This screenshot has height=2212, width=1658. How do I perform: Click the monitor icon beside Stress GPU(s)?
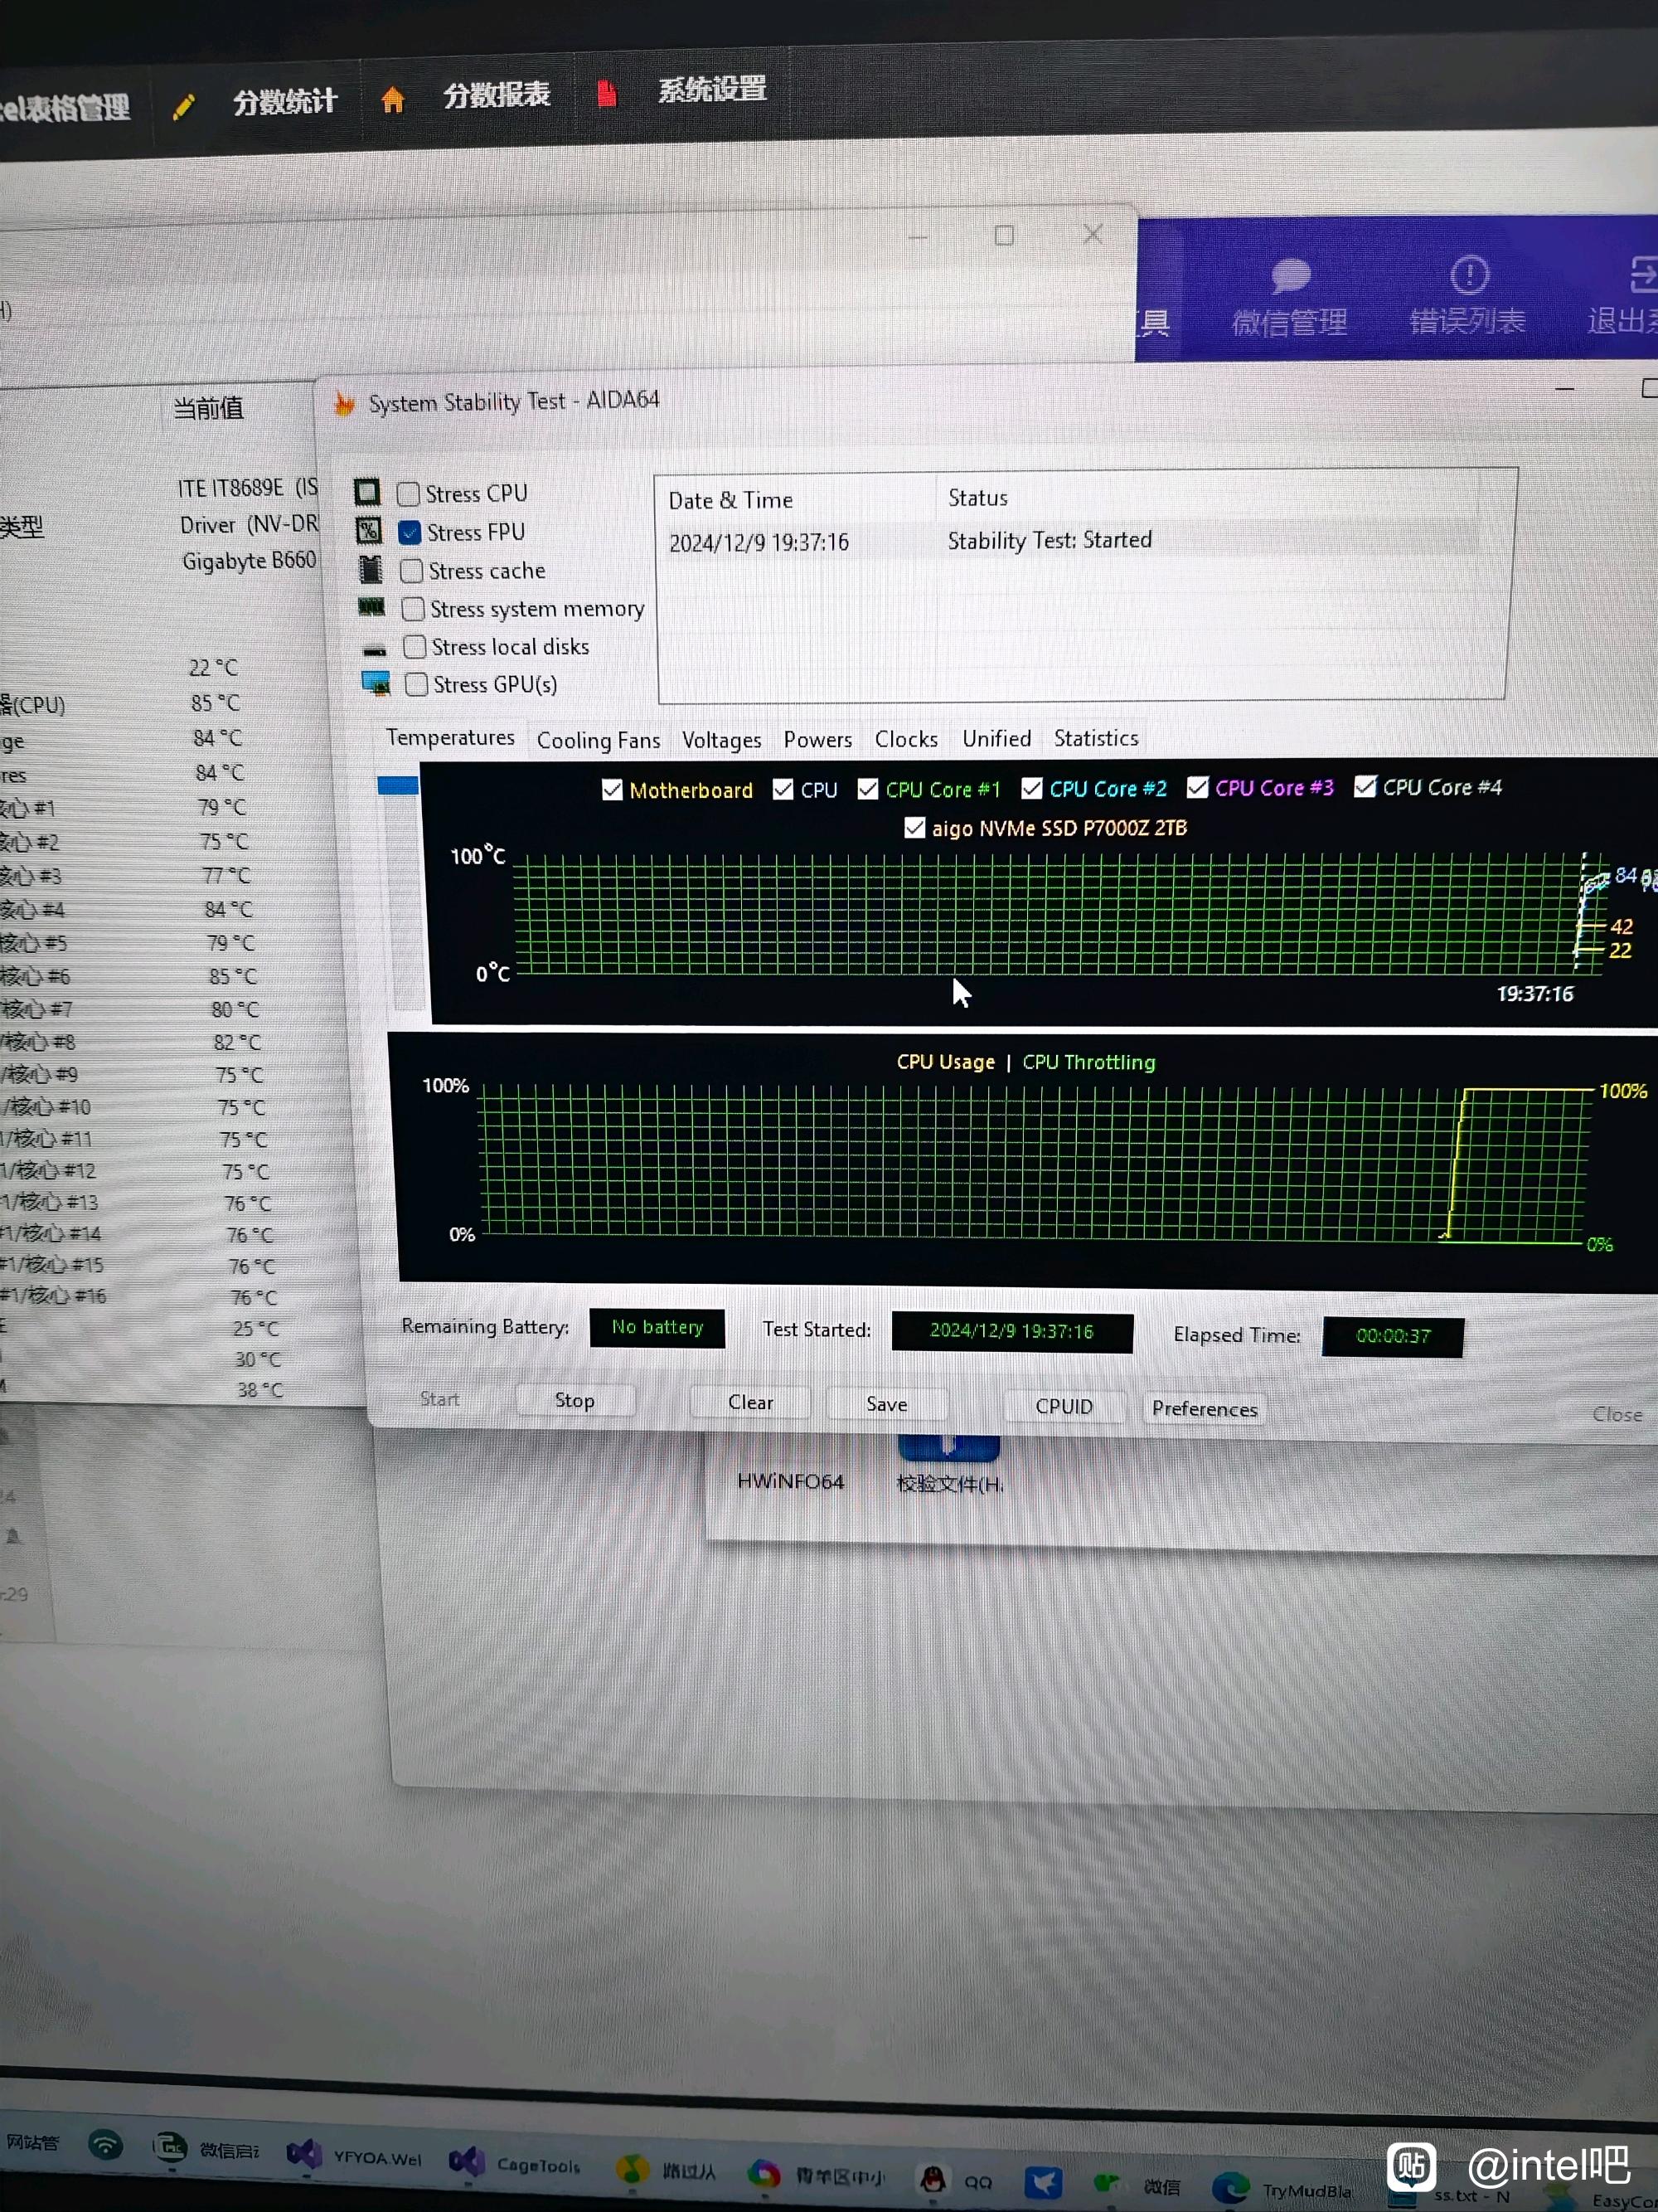tap(376, 684)
